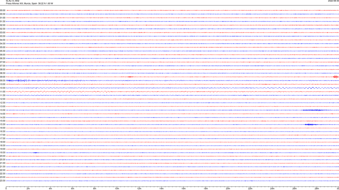Pick the 07:00 time label
339x190 pixels.
[x=2, y=62]
